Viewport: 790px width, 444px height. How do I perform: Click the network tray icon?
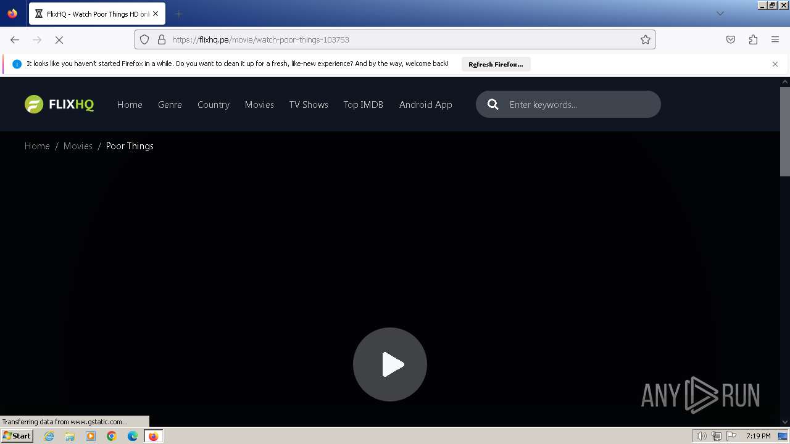[x=717, y=436]
